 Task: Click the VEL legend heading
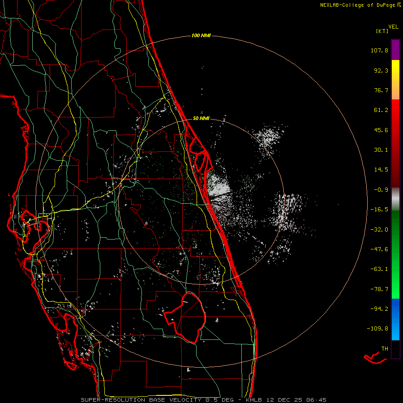point(393,27)
